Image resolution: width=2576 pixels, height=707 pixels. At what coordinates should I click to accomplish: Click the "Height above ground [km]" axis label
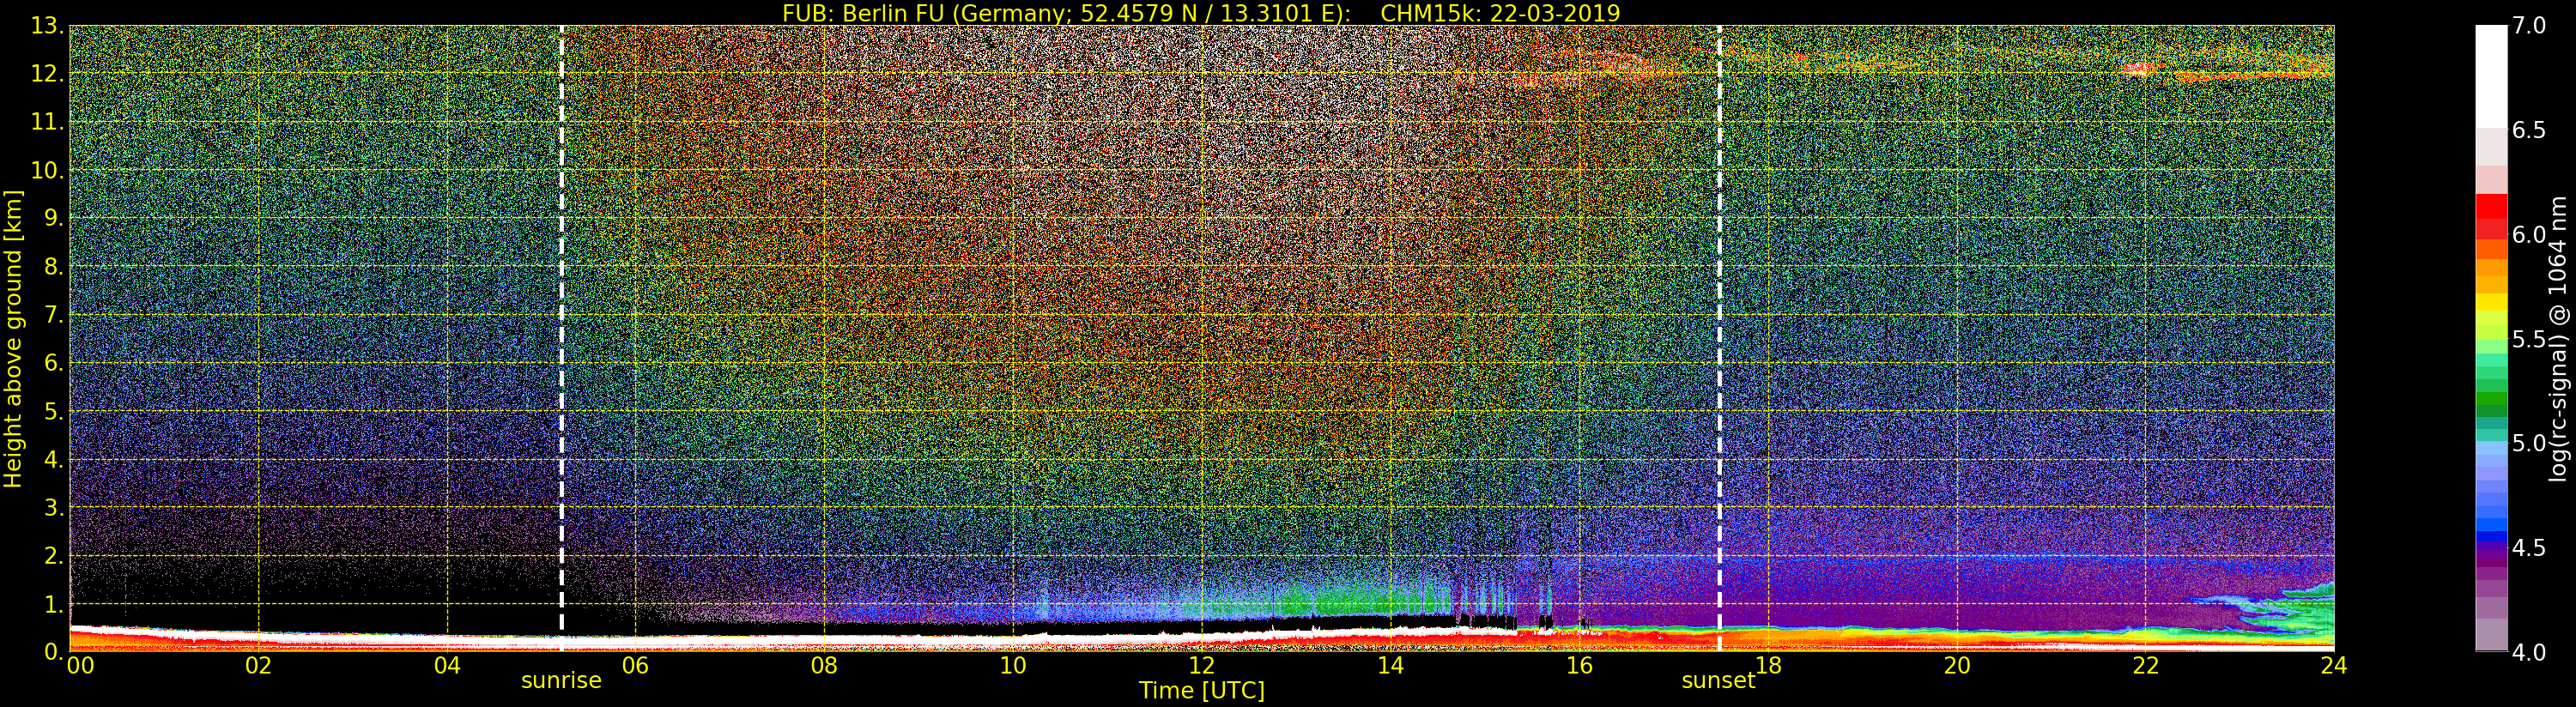pyautogui.click(x=13, y=339)
